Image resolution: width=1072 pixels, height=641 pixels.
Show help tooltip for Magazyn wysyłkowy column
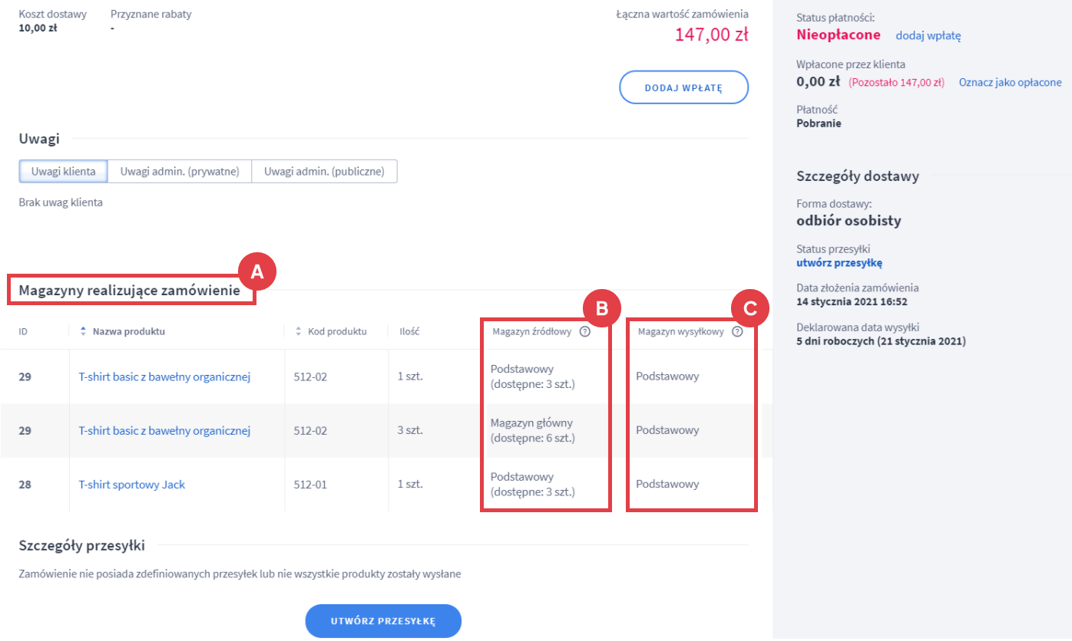(x=738, y=331)
